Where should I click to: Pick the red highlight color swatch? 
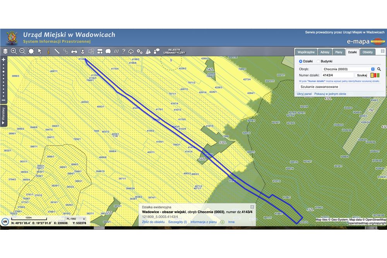tap(375, 75)
